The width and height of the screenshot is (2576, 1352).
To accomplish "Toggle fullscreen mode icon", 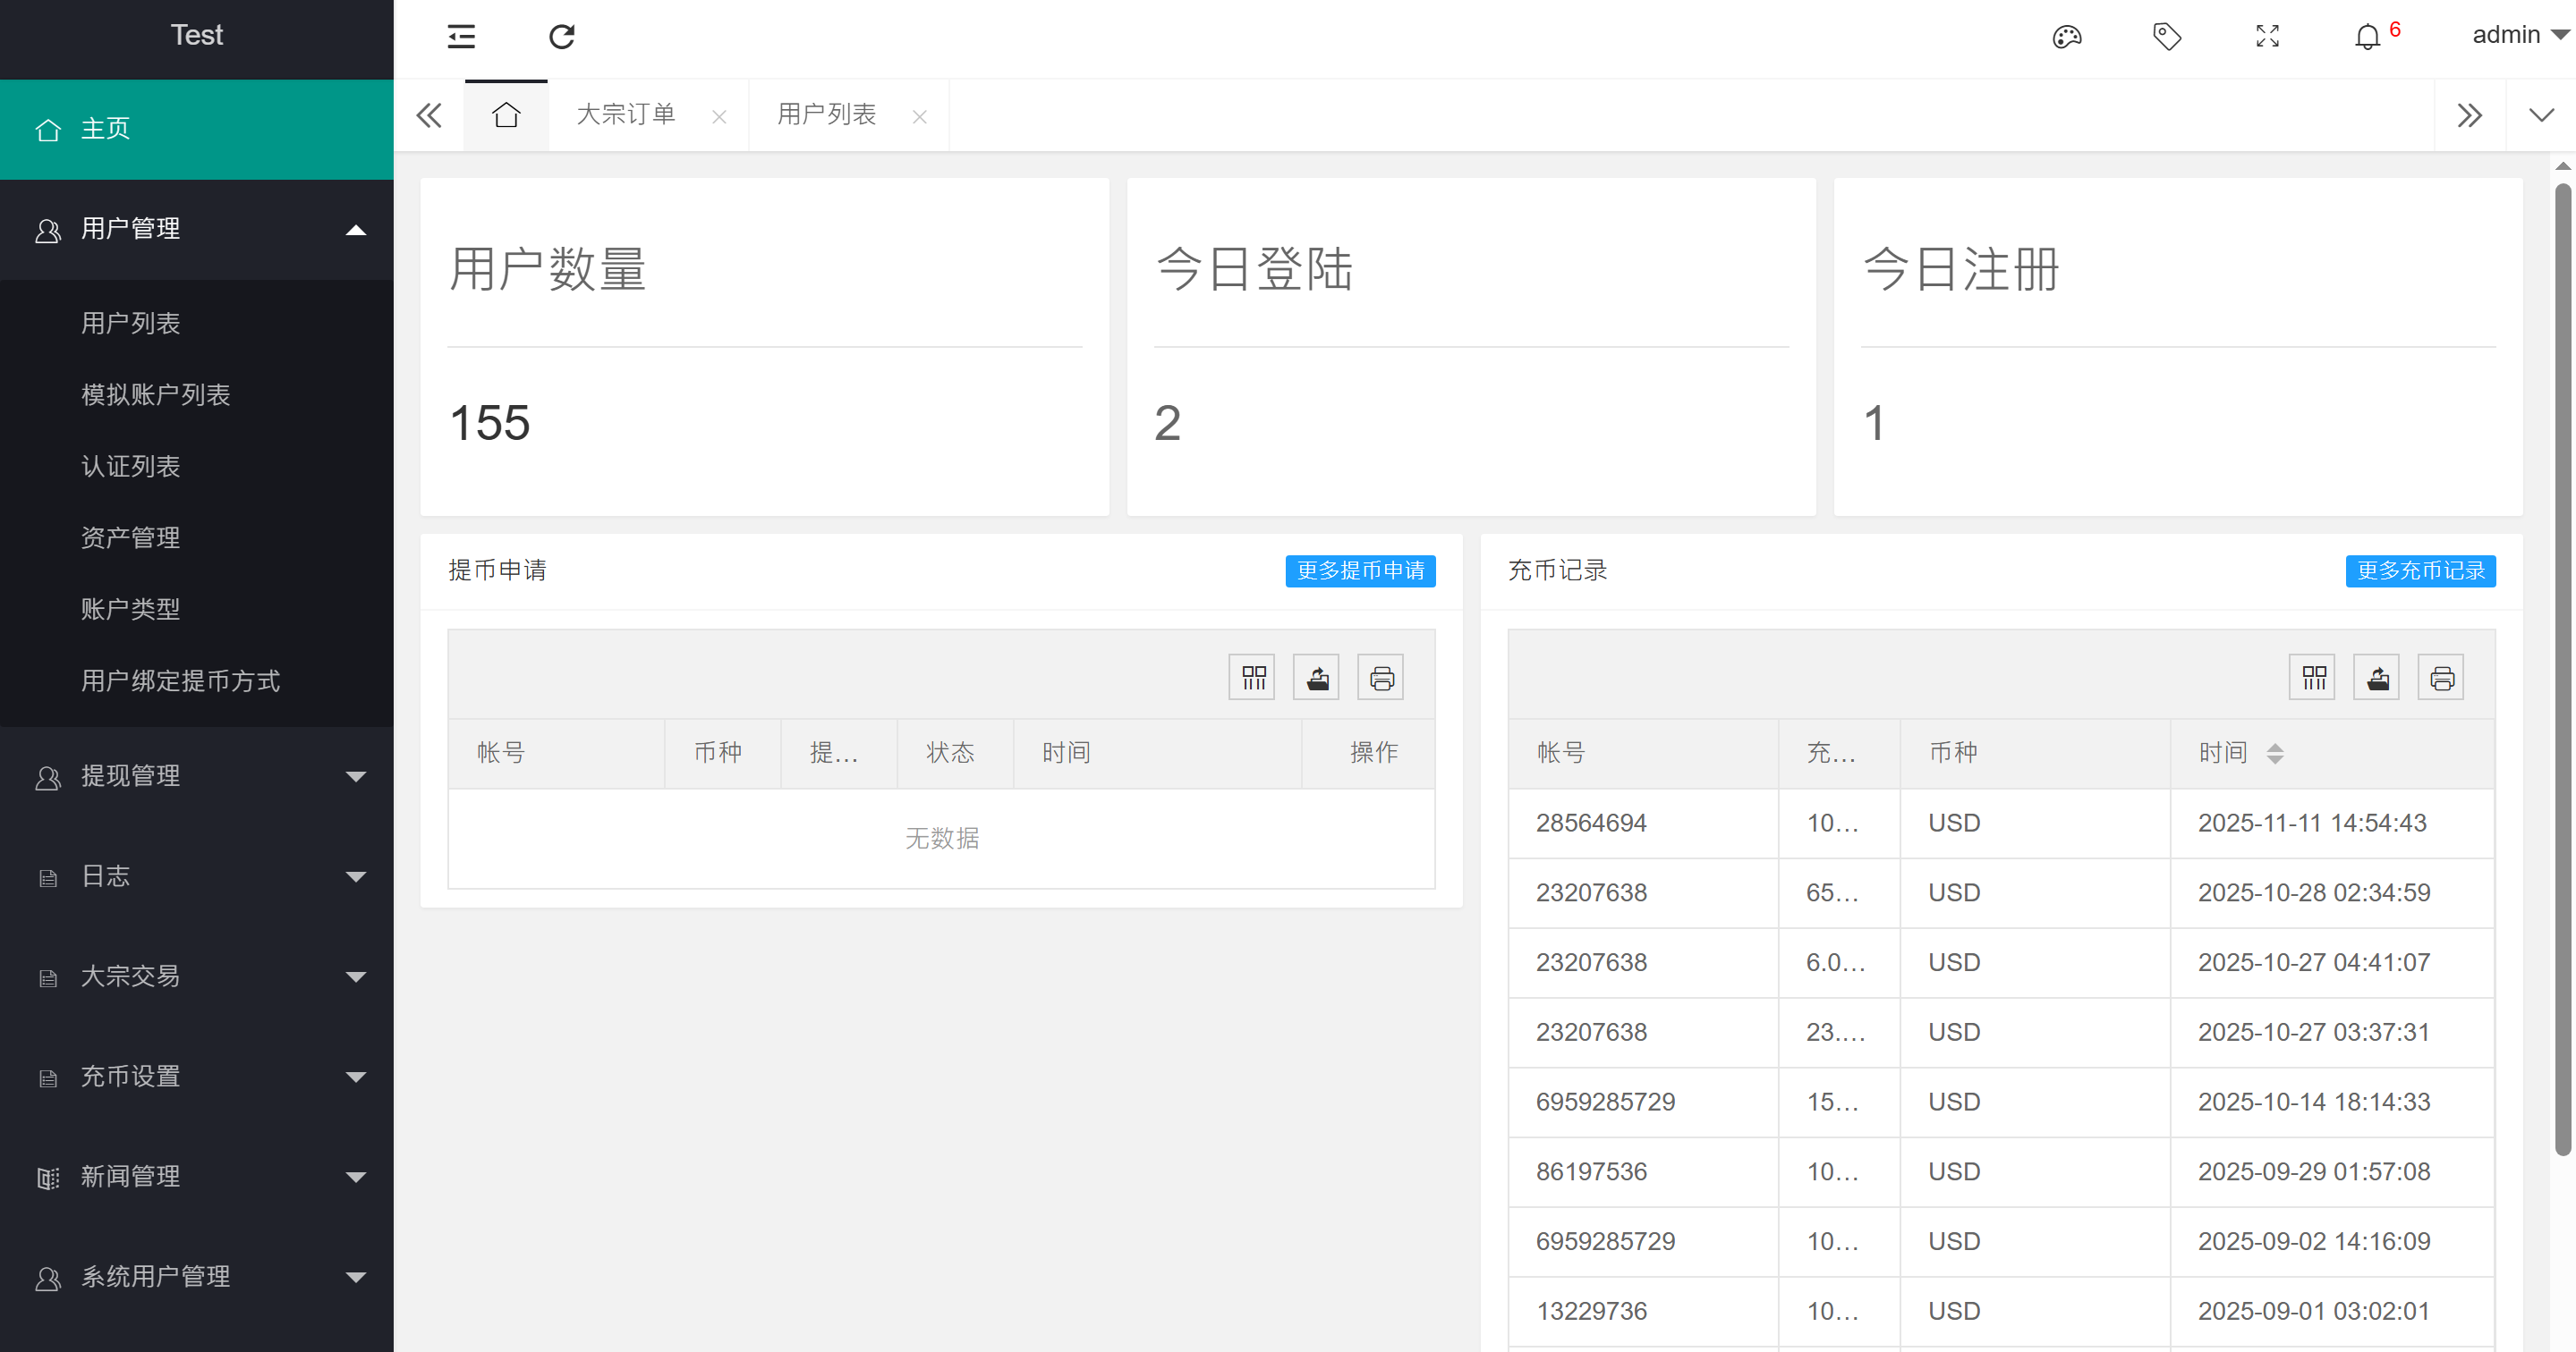I will pyautogui.click(x=2267, y=37).
